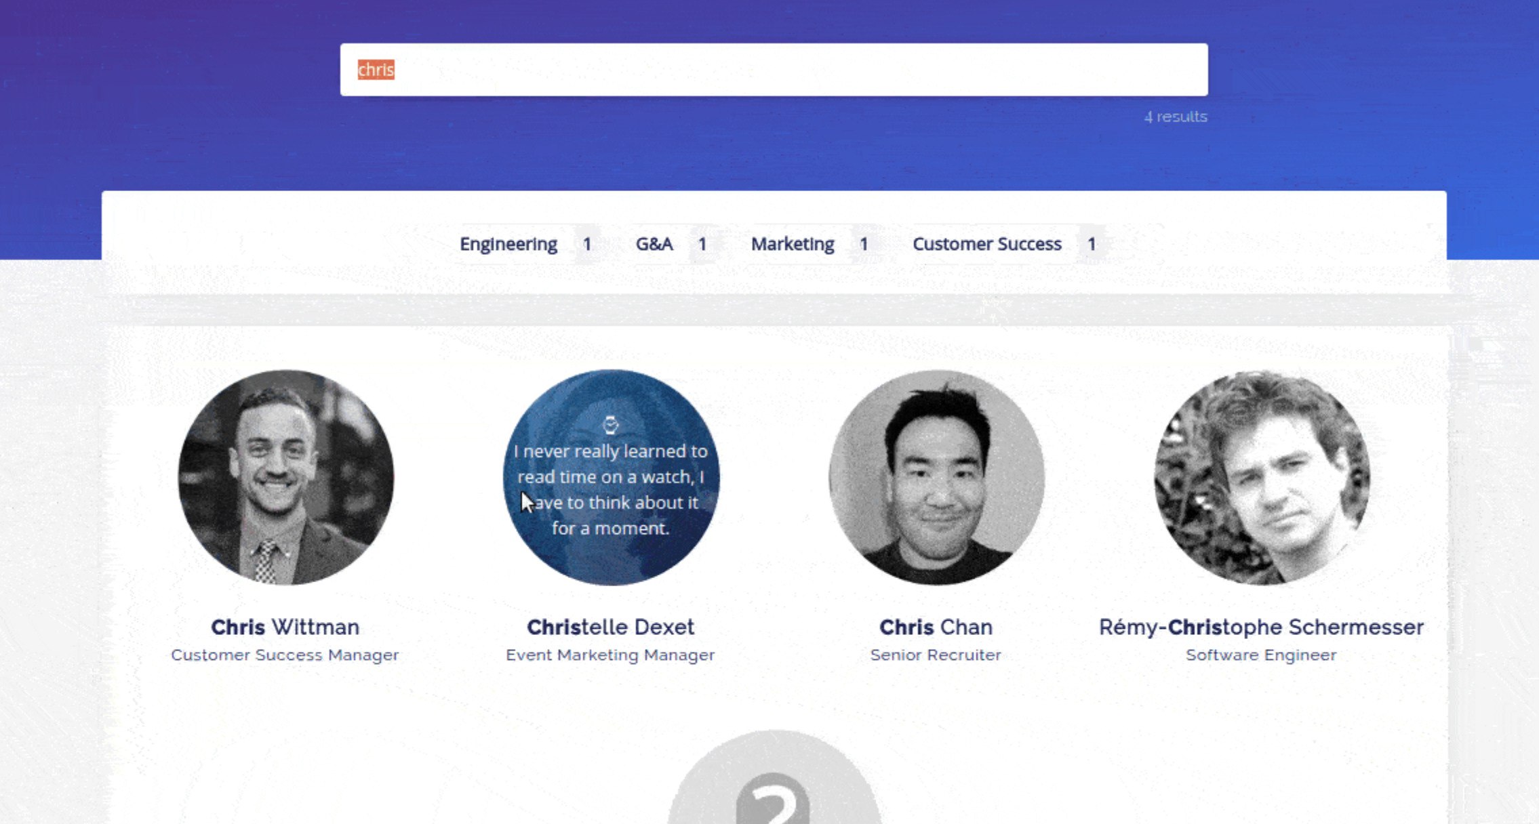
Task: Open Rémy-Christophe Schermesser's profile photo
Action: [x=1262, y=477]
